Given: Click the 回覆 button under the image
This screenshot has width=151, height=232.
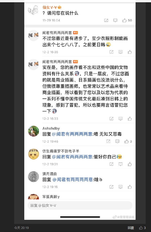Looking at the screenshot, I should [x=131, y=228].
